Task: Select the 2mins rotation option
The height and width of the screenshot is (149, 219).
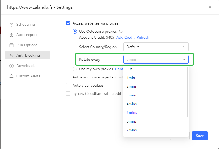Action: pyautogui.click(x=132, y=87)
